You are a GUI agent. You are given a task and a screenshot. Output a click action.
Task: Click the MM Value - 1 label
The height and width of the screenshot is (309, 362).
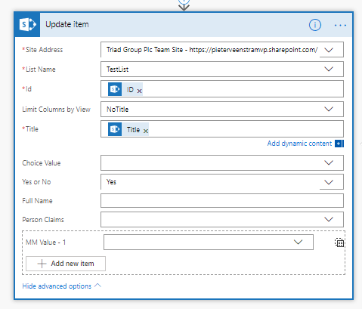pyautogui.click(x=45, y=243)
